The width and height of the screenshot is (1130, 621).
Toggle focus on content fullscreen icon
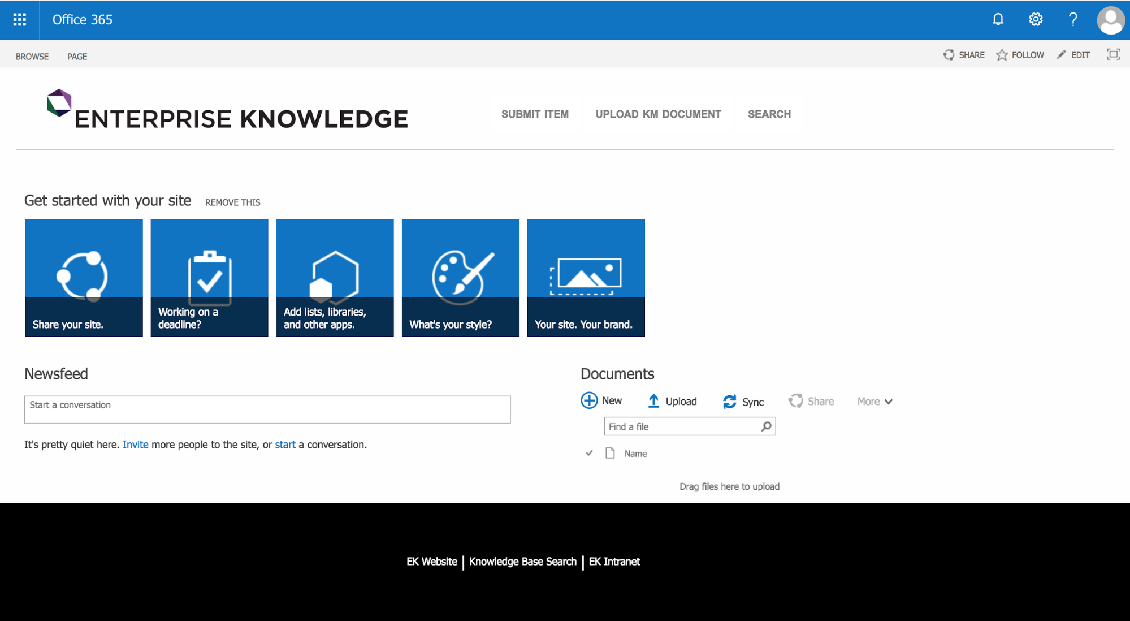click(1113, 55)
